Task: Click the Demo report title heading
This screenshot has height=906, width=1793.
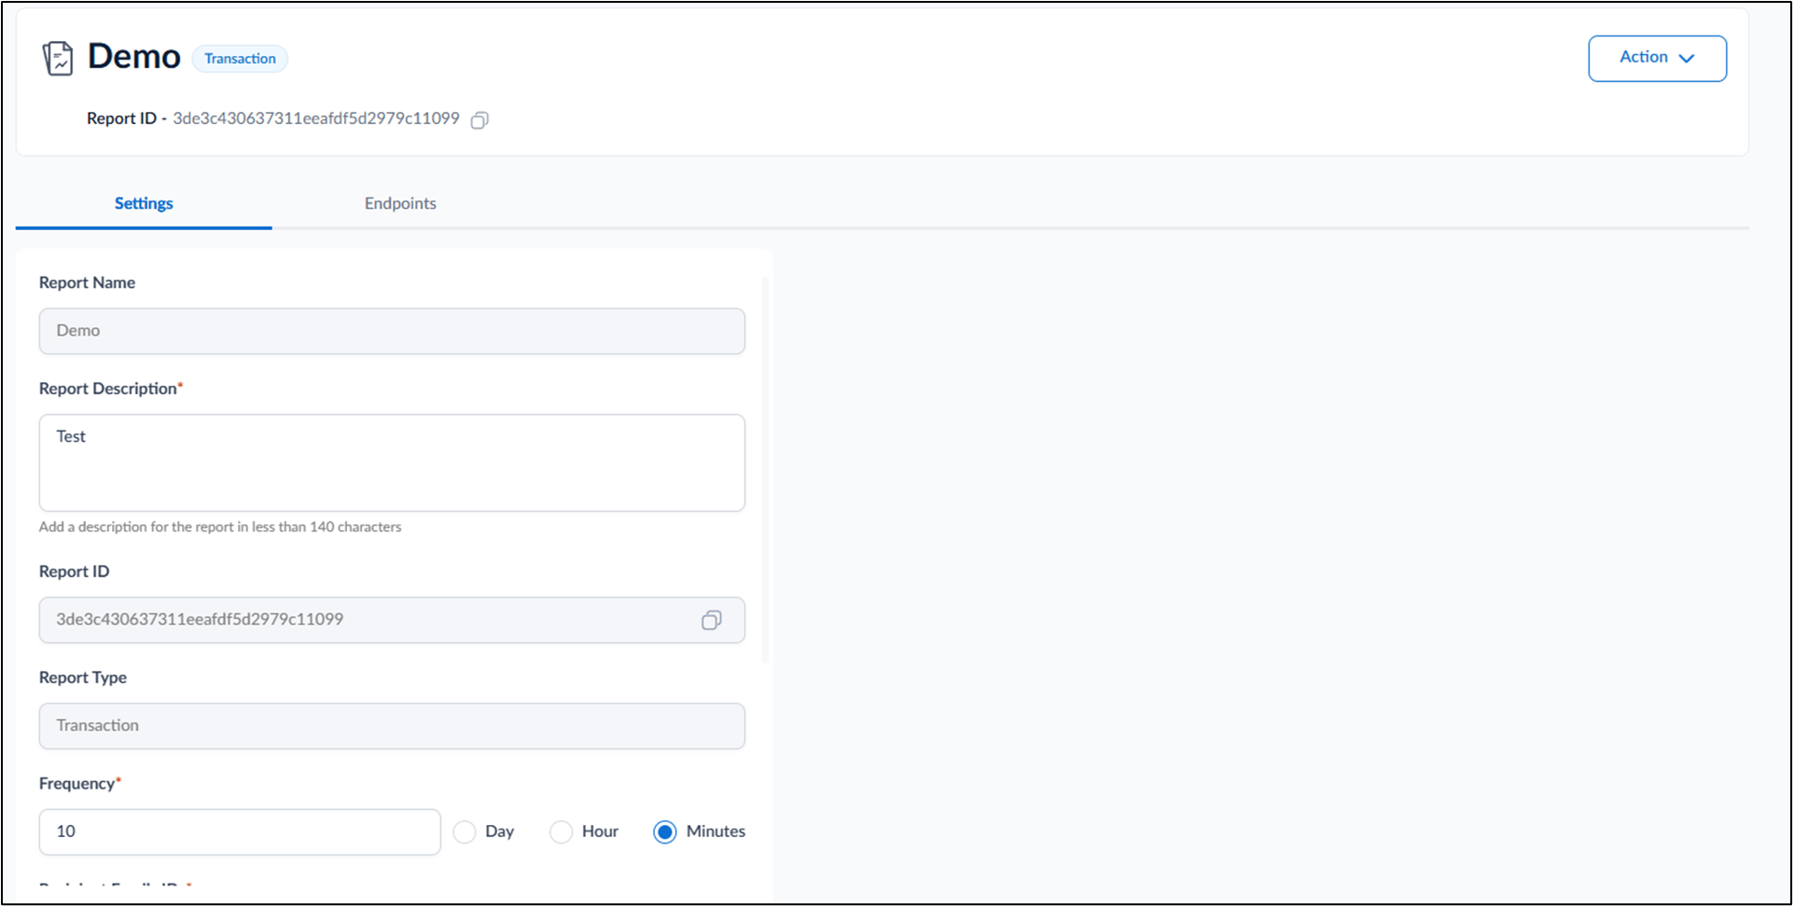Action: [133, 57]
